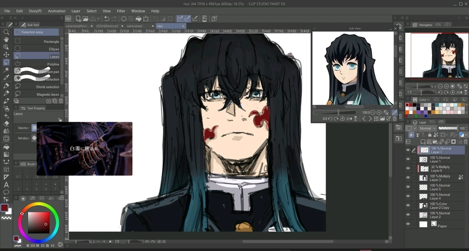The image size is (469, 251).
Task: Open the help icon in the command bar
Action: pyautogui.click(x=214, y=19)
